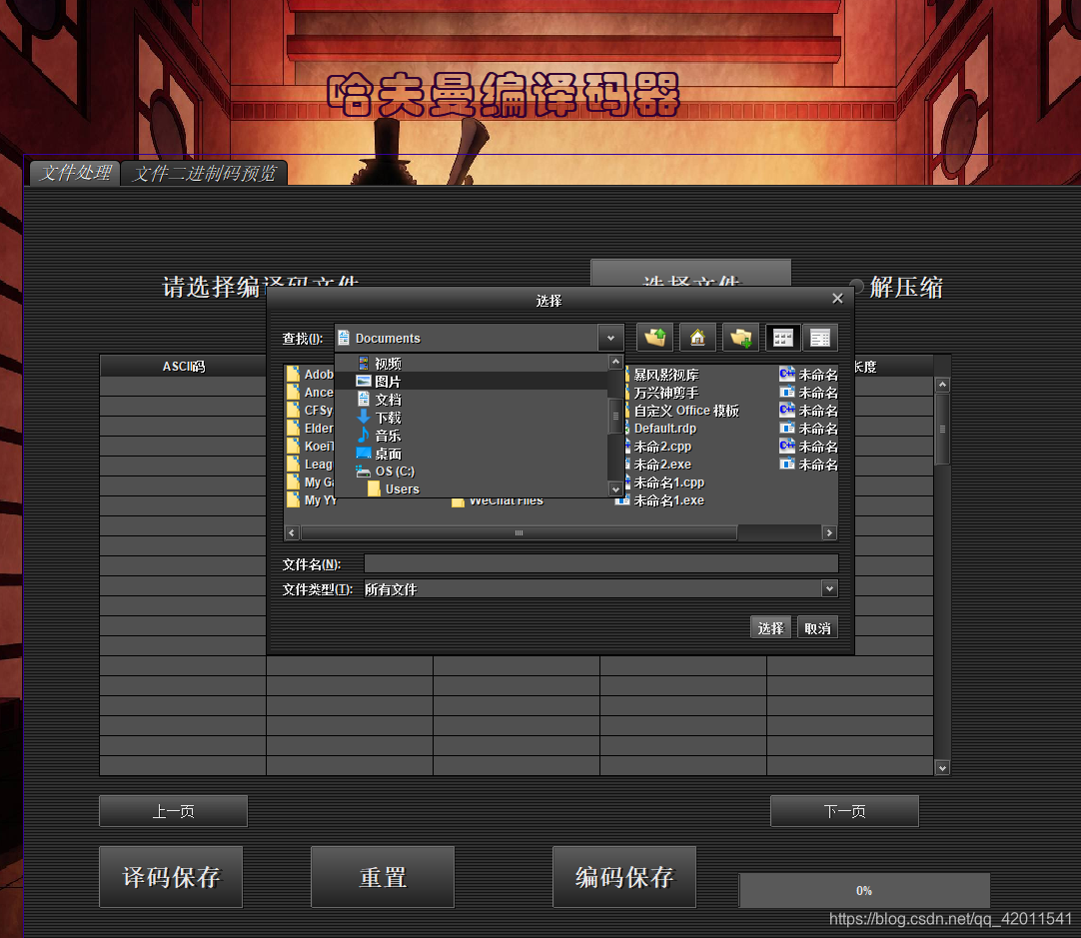Click the OS (C:) drive icon
Viewport: 1081px width, 938px height.
coord(364,471)
